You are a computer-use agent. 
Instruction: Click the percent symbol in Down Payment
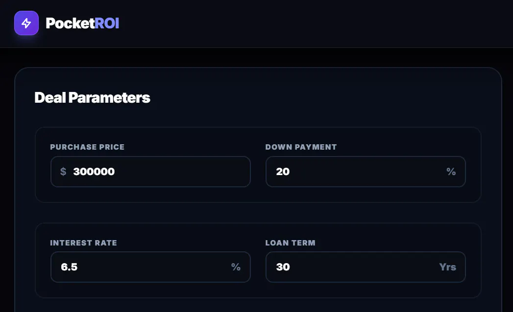[x=451, y=172]
